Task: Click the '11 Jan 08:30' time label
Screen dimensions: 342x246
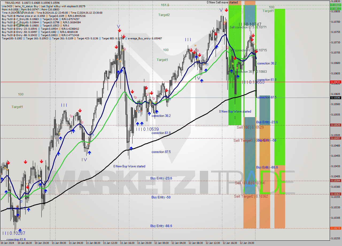Action: tap(93, 243)
